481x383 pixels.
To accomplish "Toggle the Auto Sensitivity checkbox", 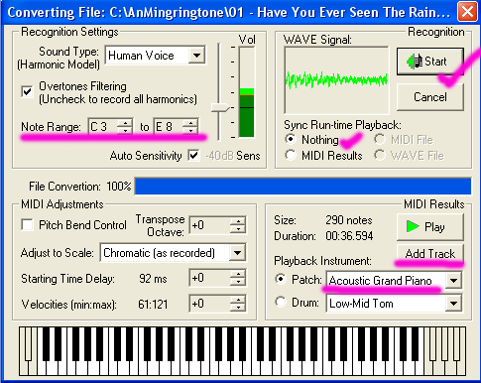I will [x=193, y=156].
